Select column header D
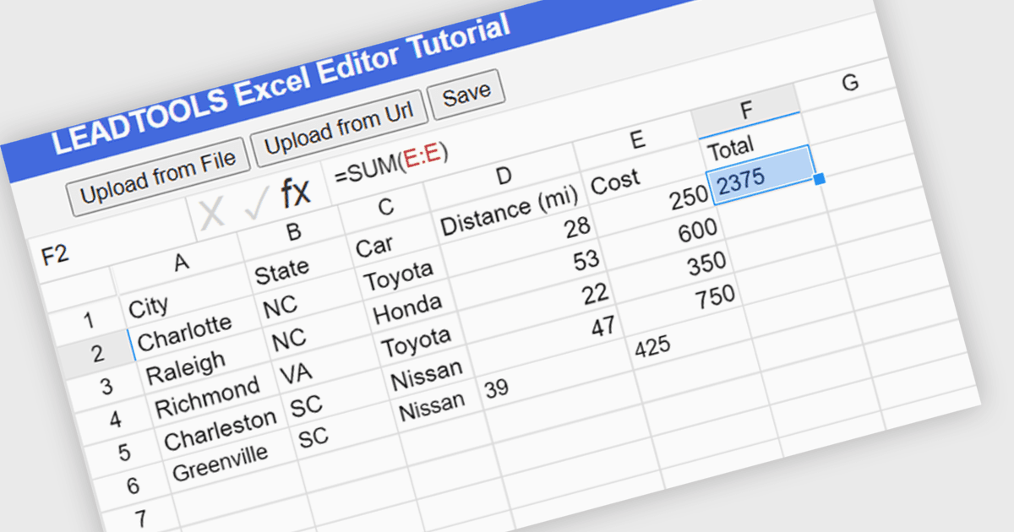This screenshot has width=1014, height=532. (x=504, y=175)
